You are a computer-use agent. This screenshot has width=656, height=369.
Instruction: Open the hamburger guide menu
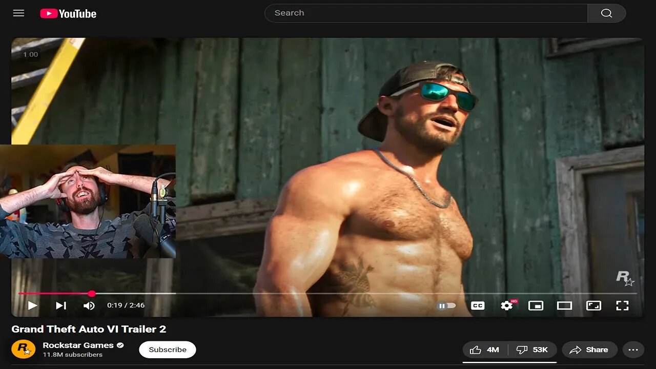click(x=19, y=13)
